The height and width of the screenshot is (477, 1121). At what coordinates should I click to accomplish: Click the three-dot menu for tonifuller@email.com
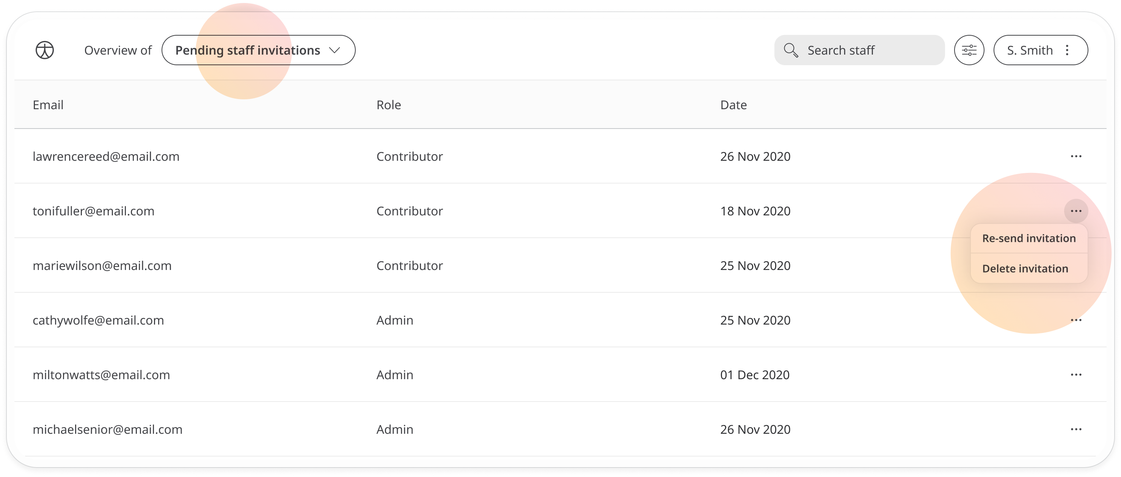[x=1076, y=211]
